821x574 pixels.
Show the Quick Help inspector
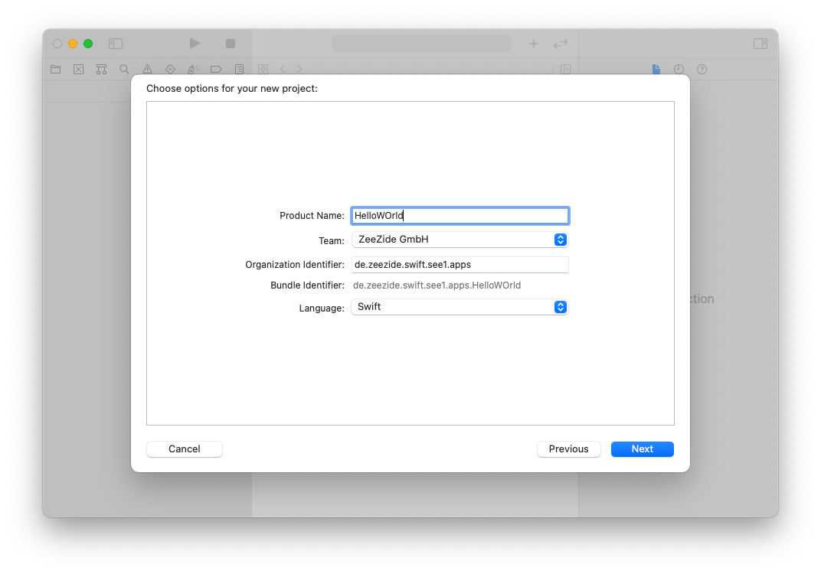[702, 69]
